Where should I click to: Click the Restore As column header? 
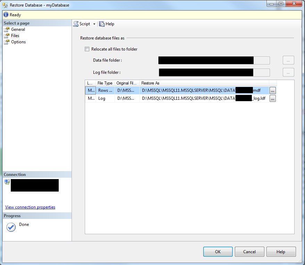(204, 83)
